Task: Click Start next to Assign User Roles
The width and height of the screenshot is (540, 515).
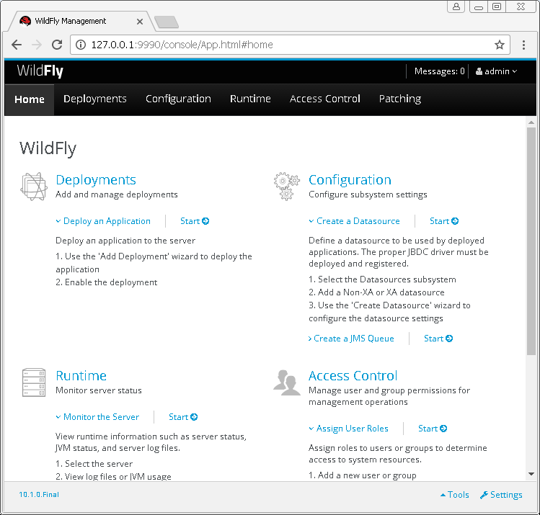Action: 432,429
